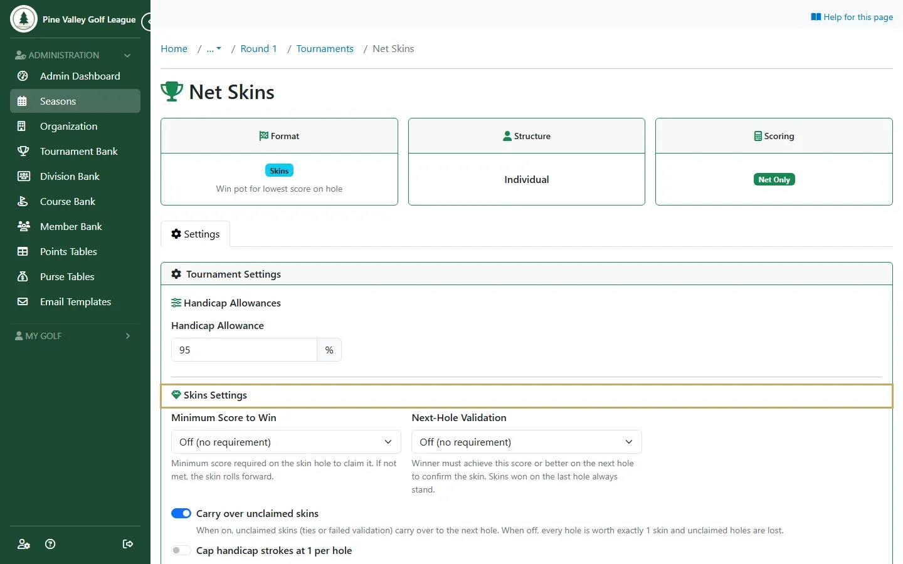Collapse the sidebar with the arrow button
903x564 pixels.
(x=147, y=22)
